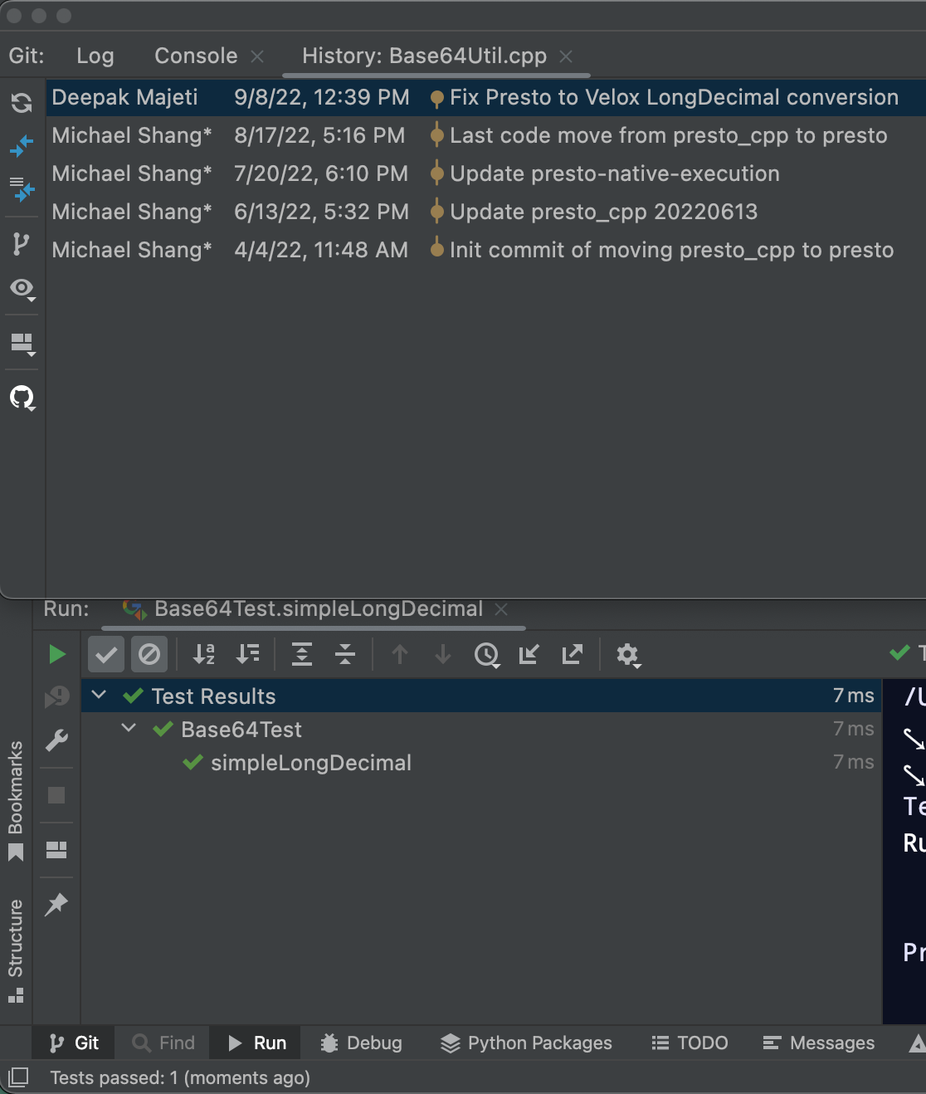The width and height of the screenshot is (926, 1094).
Task: Click Restore Layout icon in Run sidebar
Action: (56, 850)
